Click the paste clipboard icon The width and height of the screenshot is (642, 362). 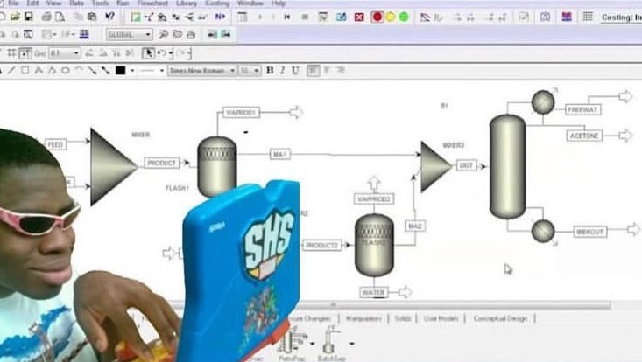[x=92, y=17]
